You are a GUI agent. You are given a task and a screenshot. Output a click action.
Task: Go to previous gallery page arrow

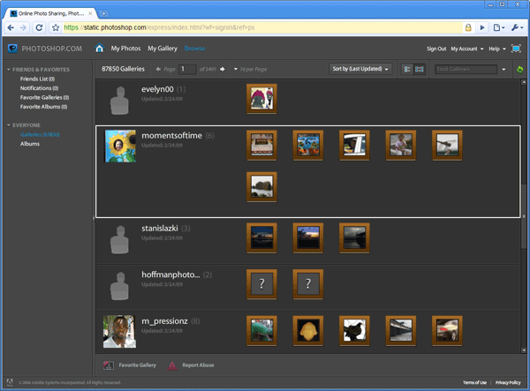coord(158,69)
